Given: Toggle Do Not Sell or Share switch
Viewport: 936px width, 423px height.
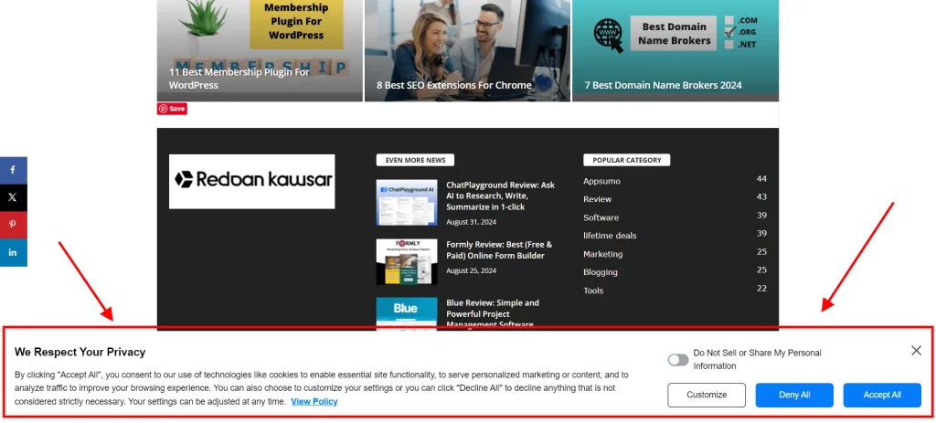Looking at the screenshot, I should click(x=677, y=360).
